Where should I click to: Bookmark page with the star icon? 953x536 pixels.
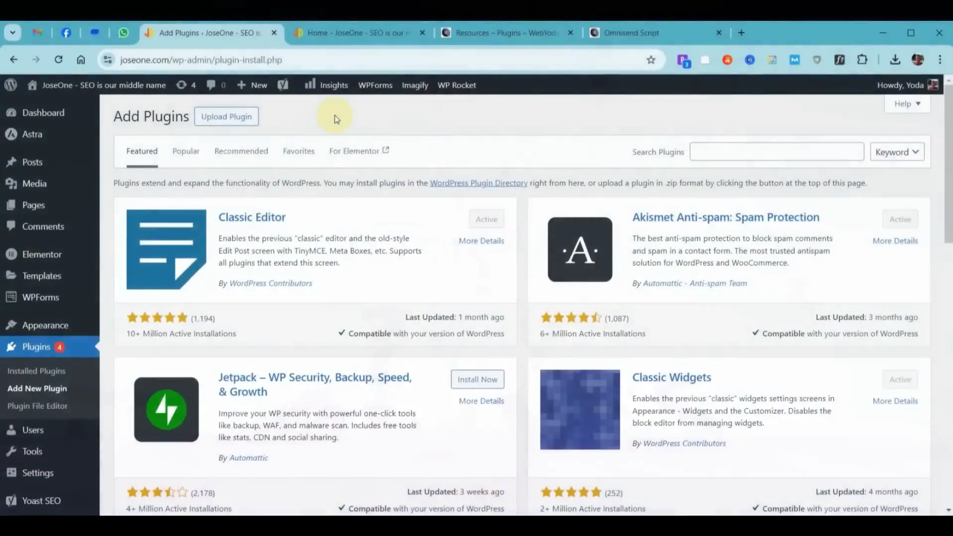(651, 60)
